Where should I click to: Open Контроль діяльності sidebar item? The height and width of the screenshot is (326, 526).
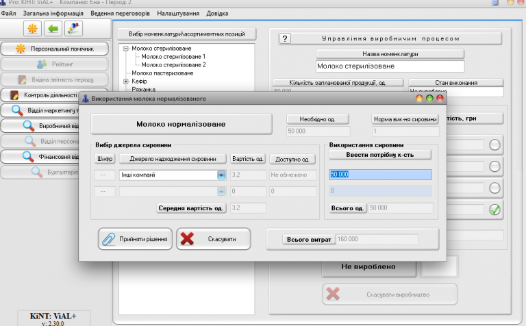pos(40,95)
